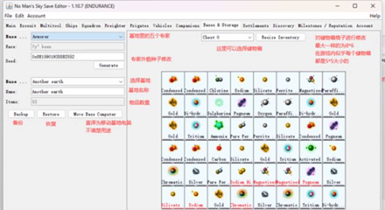Image resolution: width=385 pixels, height=210 pixels.
Task: Go to the Discovery tab
Action: coord(284,25)
